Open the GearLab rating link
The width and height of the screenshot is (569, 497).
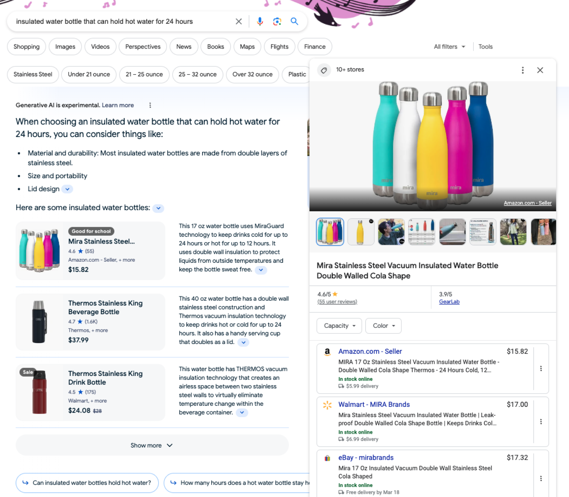[449, 302]
